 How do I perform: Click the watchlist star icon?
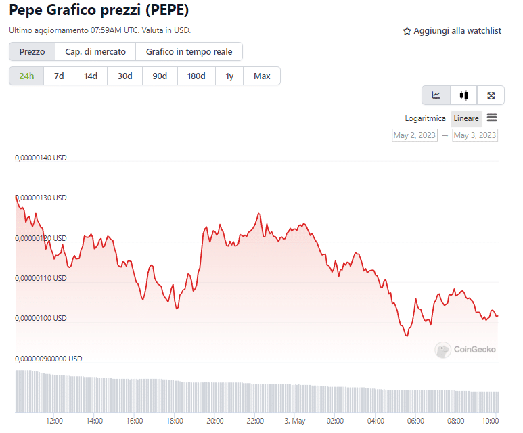407,31
